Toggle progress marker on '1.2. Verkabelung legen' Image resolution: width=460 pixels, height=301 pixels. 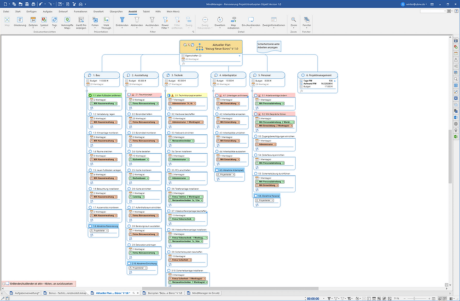tap(90, 114)
